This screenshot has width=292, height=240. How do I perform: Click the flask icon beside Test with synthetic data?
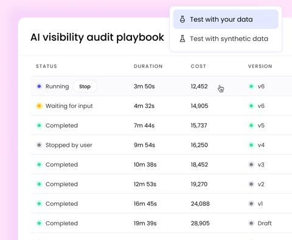182,38
